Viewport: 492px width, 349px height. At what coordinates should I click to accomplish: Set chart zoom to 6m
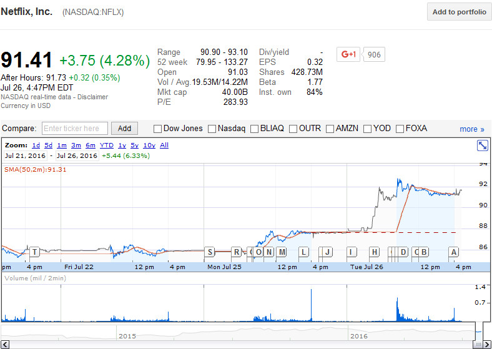[91, 145]
